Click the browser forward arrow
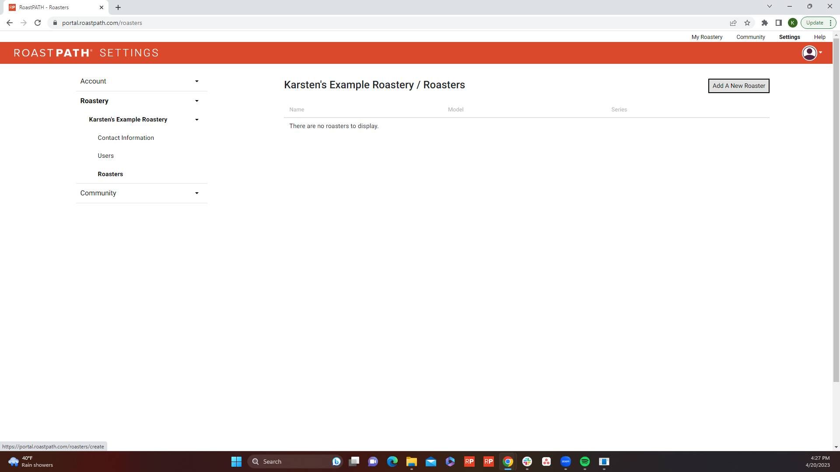This screenshot has width=840, height=472. [x=24, y=23]
